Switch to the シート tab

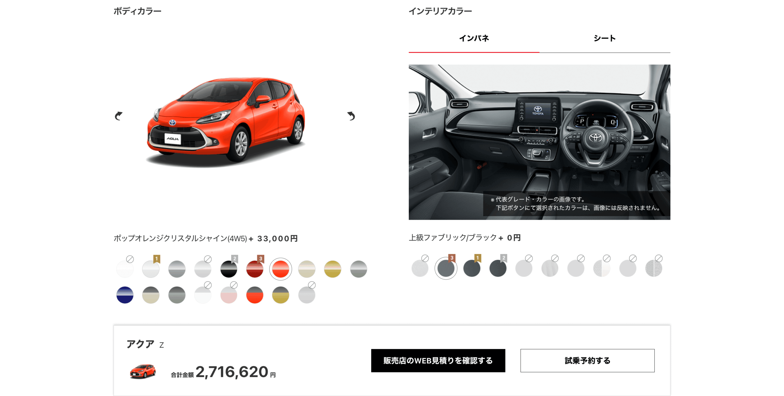tap(605, 38)
